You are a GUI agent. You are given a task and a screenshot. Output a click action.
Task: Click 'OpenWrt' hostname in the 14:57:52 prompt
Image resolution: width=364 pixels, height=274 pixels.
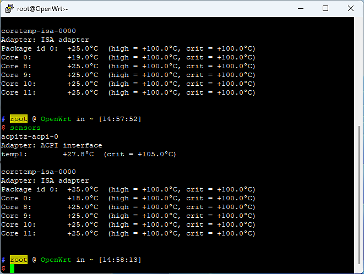pyautogui.click(x=56, y=119)
